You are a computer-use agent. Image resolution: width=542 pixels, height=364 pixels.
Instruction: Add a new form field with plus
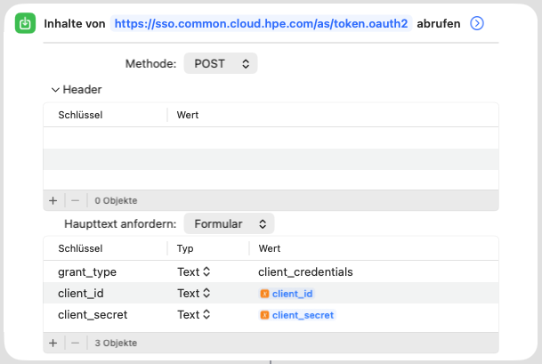[53, 343]
